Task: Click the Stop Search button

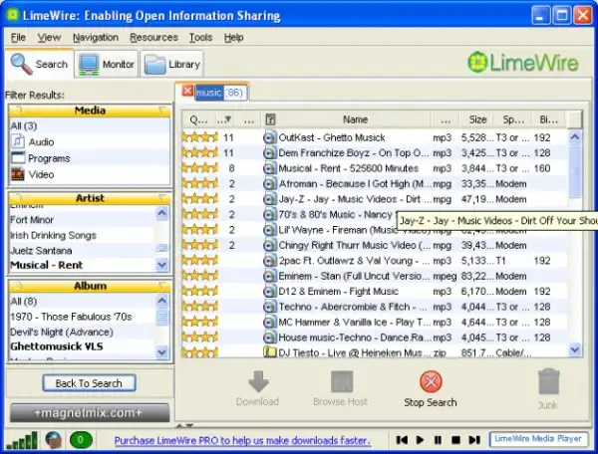Action: point(431,388)
